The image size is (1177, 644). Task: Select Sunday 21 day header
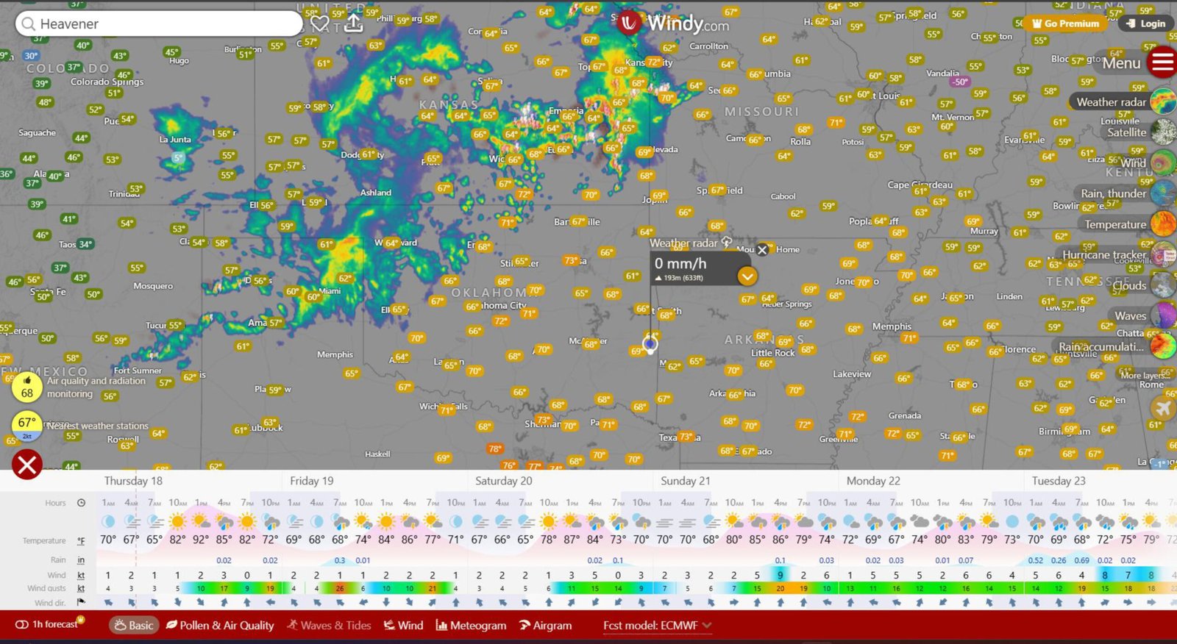click(x=686, y=481)
